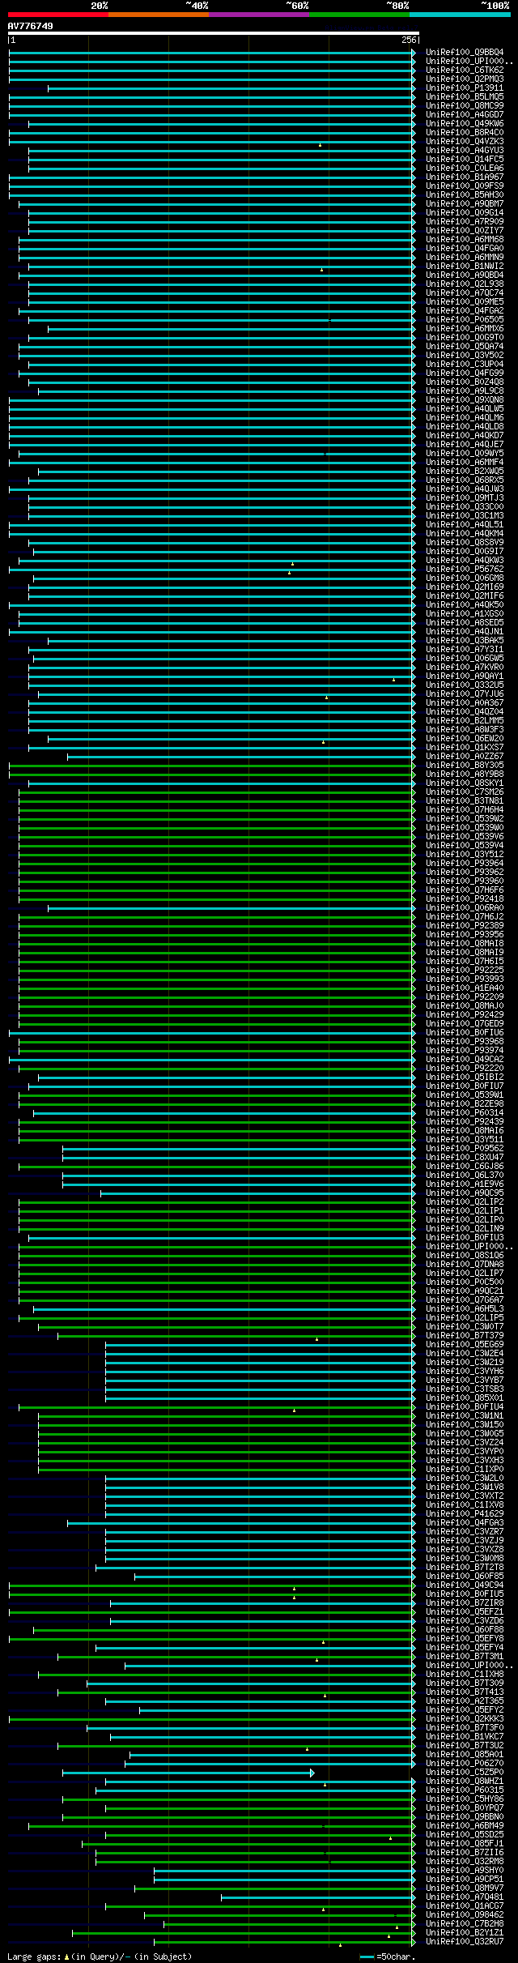Select label UniRef100_P06505
The width and height of the screenshot is (518, 1963).
pyautogui.click(x=465, y=320)
